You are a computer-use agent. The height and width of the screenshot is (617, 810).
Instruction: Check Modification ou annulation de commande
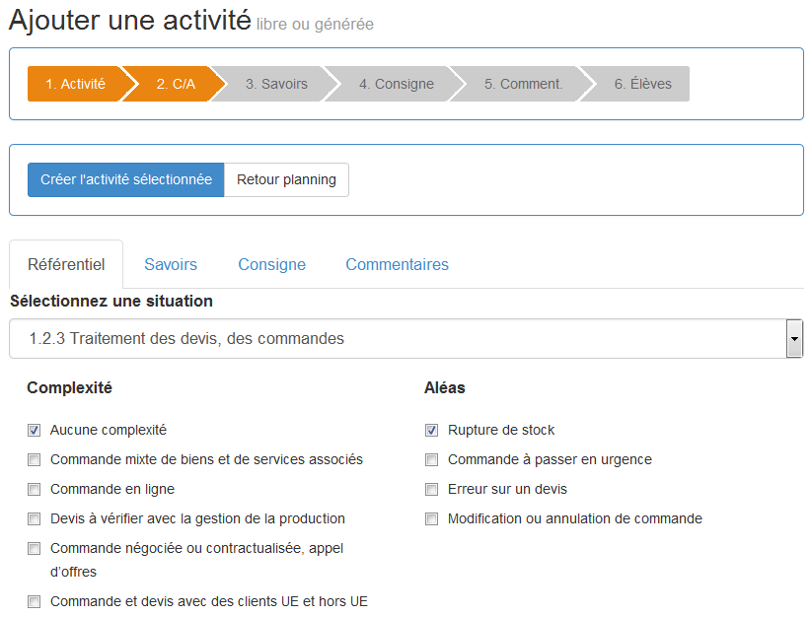point(432,518)
